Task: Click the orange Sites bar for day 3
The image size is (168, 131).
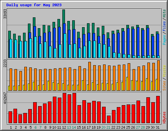Action: point(21,81)
